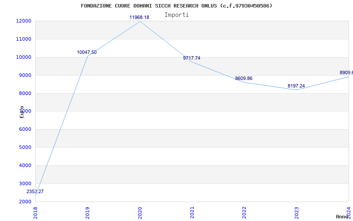
Task: Select the 2022 value 8609.86
Action: click(x=244, y=79)
